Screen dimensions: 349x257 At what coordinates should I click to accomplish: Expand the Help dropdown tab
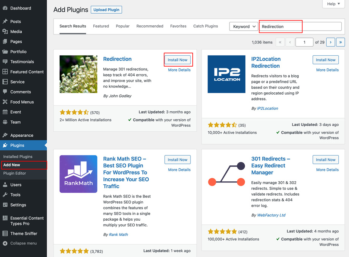point(333,4)
